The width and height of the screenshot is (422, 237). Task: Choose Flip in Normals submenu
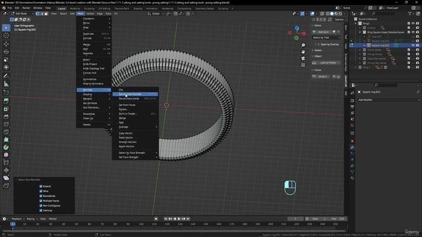[135, 90]
